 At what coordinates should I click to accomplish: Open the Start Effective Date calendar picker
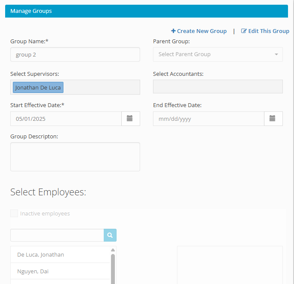tap(130, 119)
